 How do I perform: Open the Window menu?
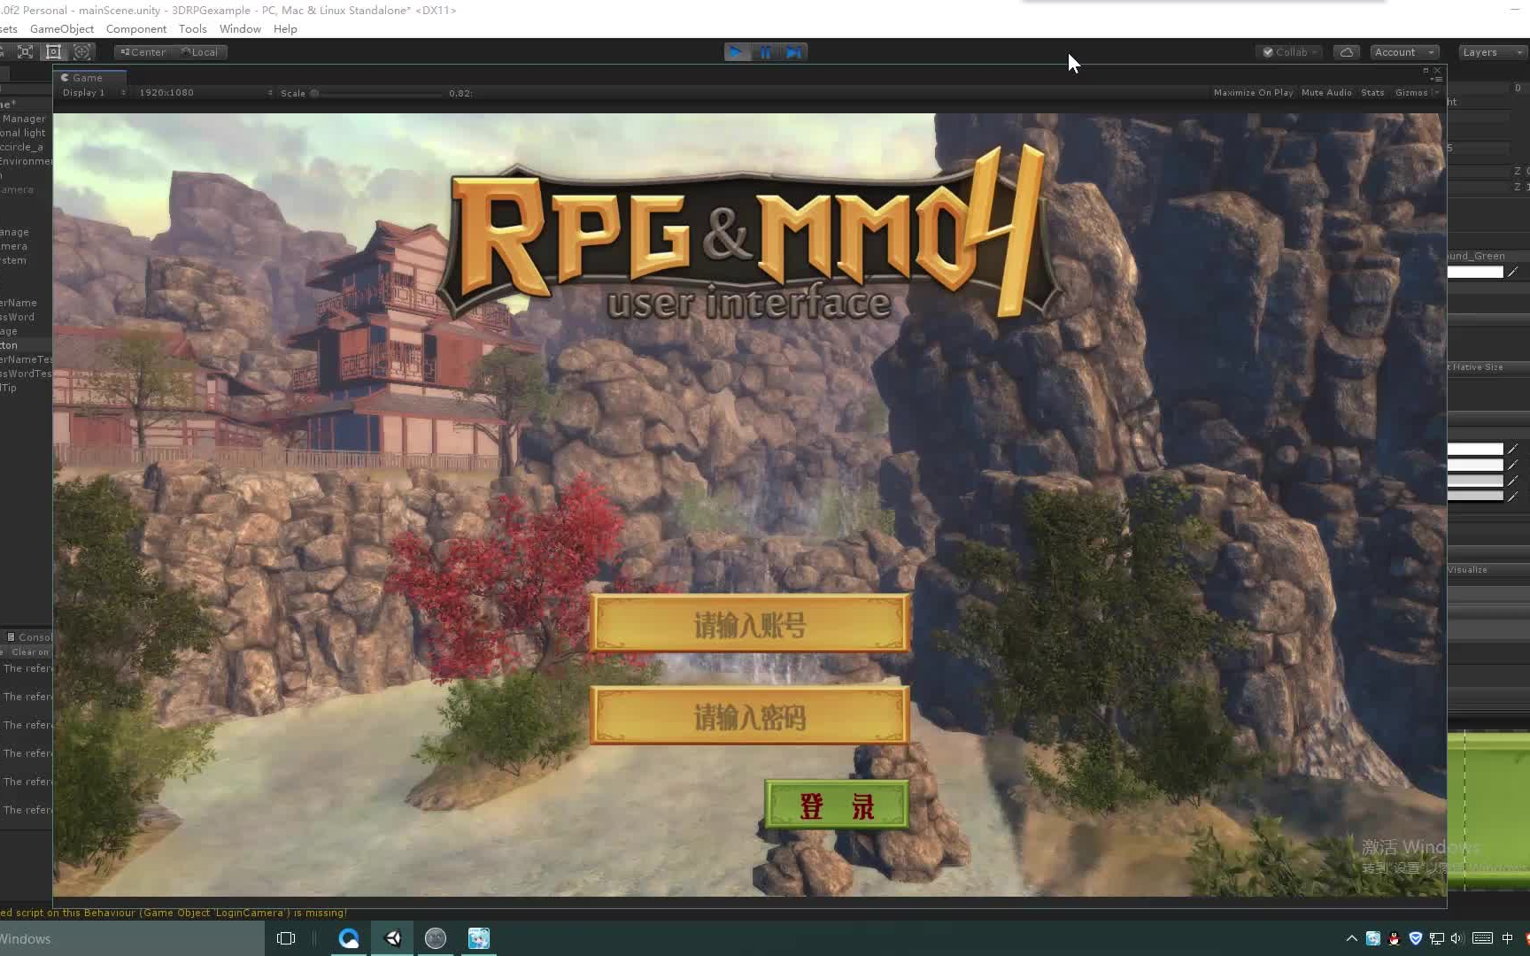pyautogui.click(x=240, y=28)
